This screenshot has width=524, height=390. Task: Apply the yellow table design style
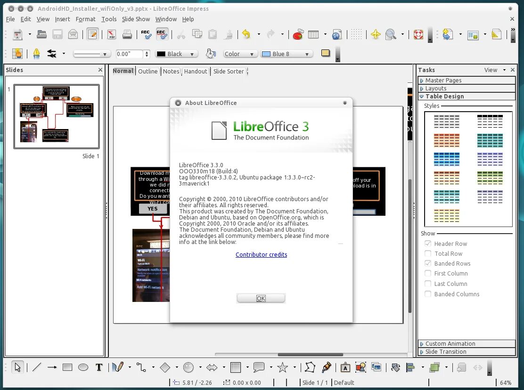tap(446, 215)
